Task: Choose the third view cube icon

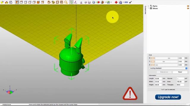Action: click(x=26, y=2)
